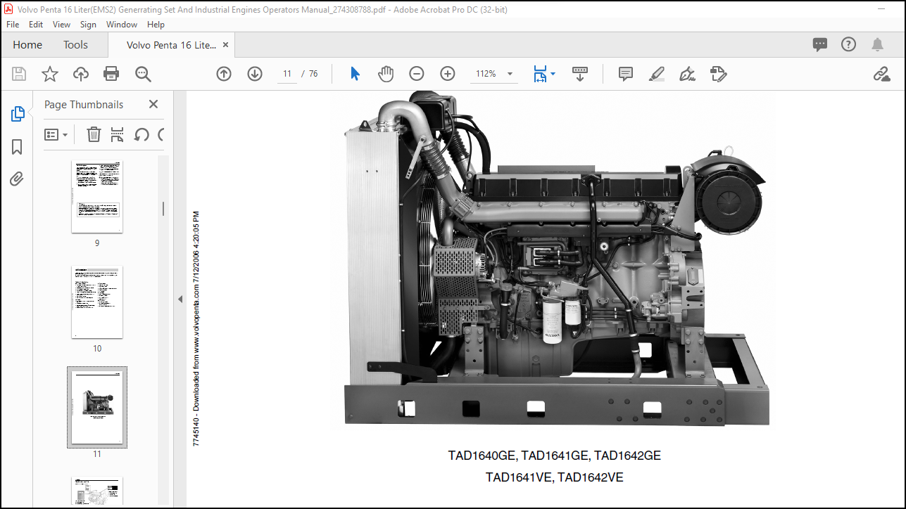This screenshot has width=906, height=509.
Task: Open the Sign menu
Action: click(88, 24)
